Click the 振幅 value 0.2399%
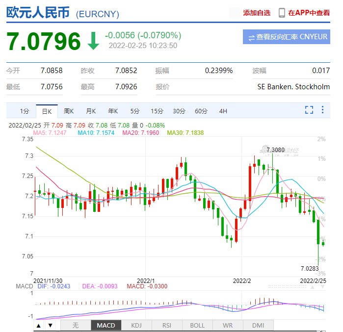343x332 pixels. click(219, 71)
